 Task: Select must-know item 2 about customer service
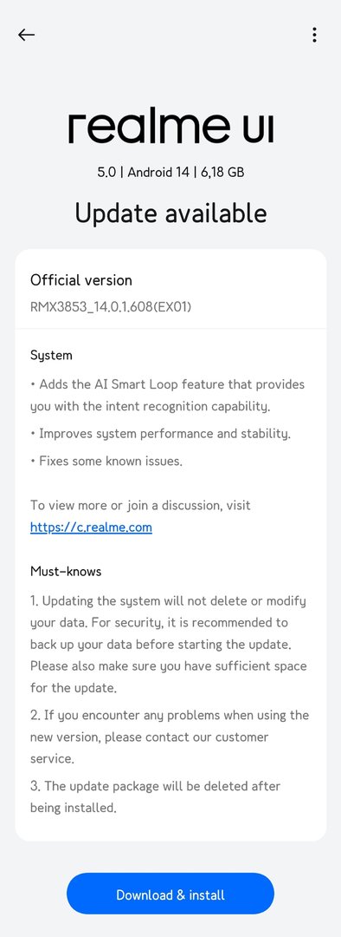(170, 737)
